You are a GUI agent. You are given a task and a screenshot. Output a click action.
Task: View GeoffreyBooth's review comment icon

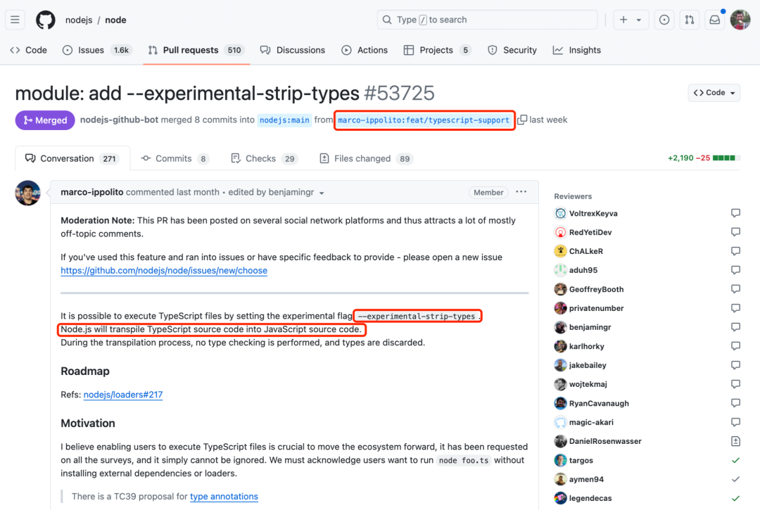pos(735,289)
